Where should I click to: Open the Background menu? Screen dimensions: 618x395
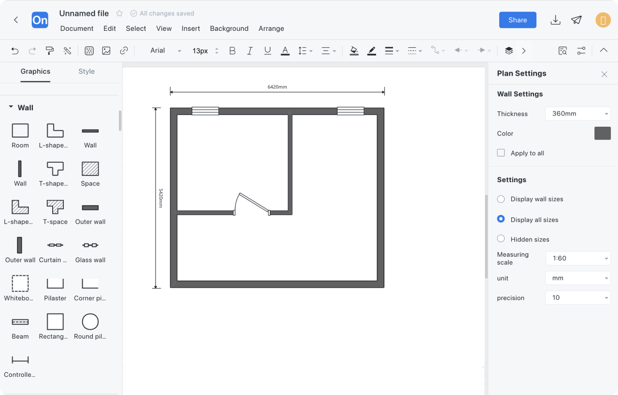pos(229,28)
